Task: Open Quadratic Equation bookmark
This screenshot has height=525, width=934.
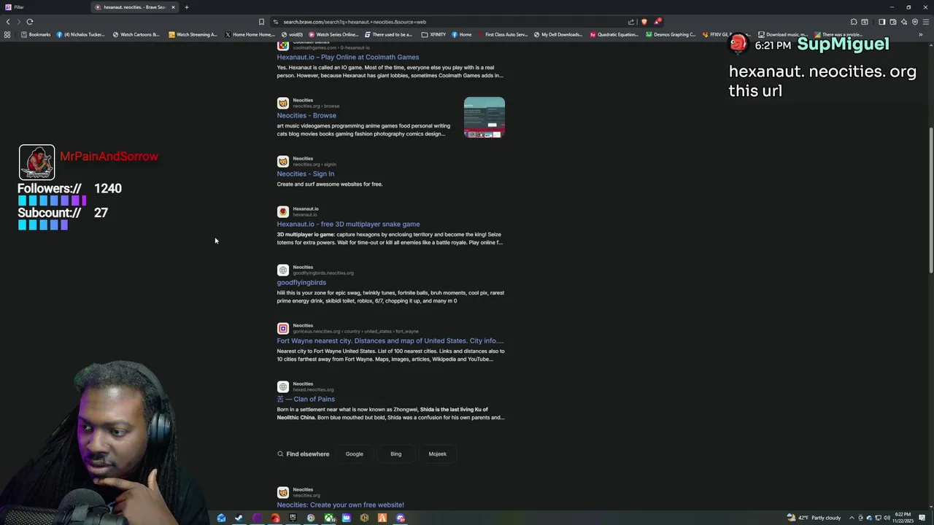Action: click(614, 34)
